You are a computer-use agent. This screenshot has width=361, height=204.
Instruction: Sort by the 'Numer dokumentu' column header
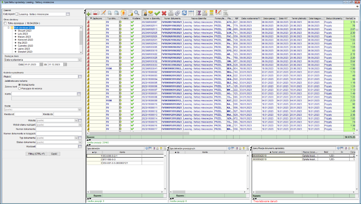(171, 18)
